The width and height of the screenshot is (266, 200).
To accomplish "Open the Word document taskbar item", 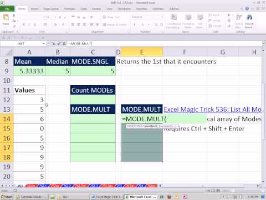I will coord(106,197).
